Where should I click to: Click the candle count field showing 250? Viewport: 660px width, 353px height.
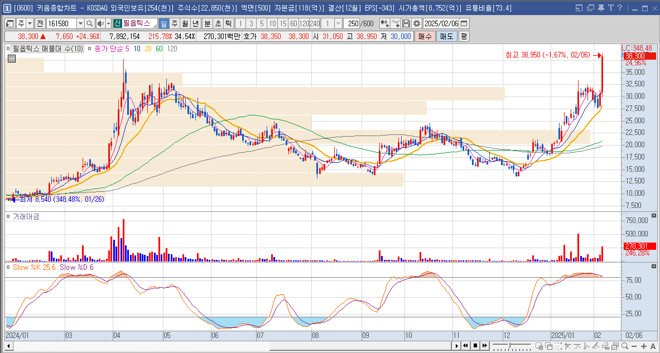(x=351, y=23)
